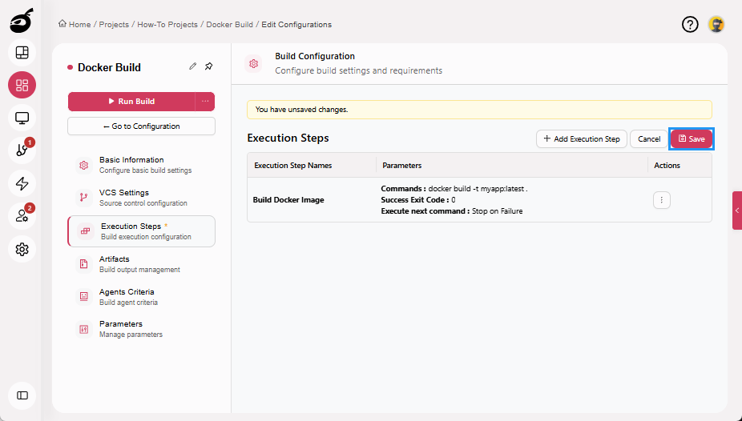
Task: Open the Parameters section
Action: click(x=142, y=329)
